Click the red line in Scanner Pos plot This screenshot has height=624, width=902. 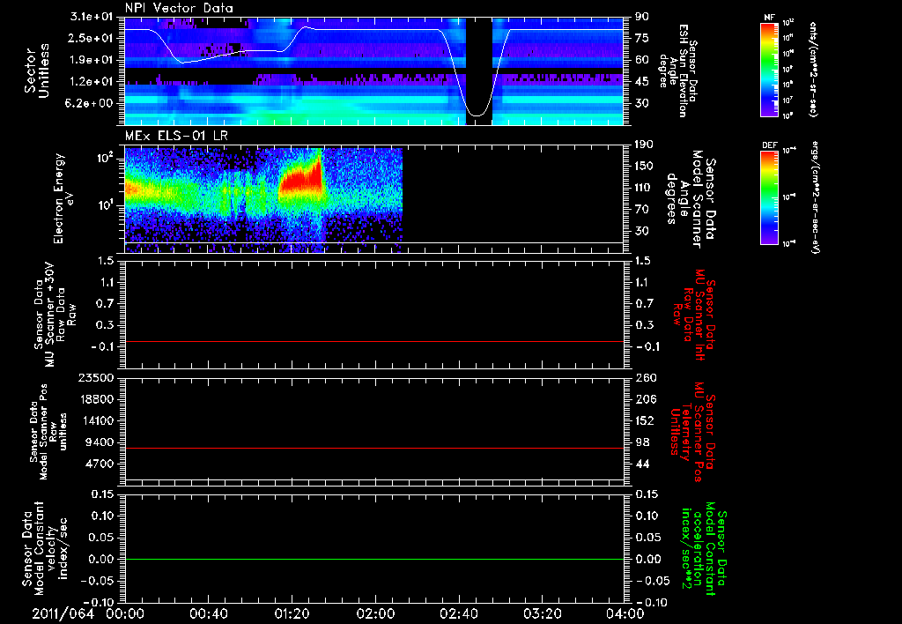click(374, 448)
